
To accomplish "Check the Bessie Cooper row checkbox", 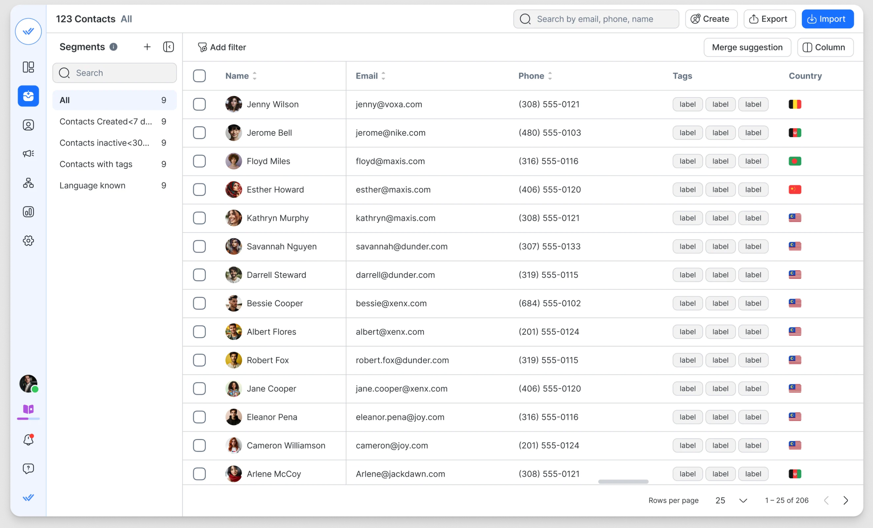I will pos(199,303).
